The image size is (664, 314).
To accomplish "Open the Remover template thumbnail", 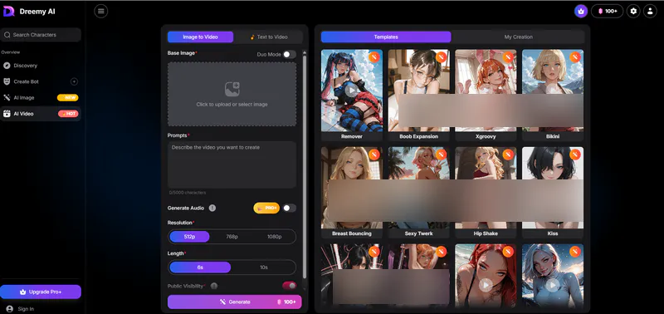I will pyautogui.click(x=352, y=91).
